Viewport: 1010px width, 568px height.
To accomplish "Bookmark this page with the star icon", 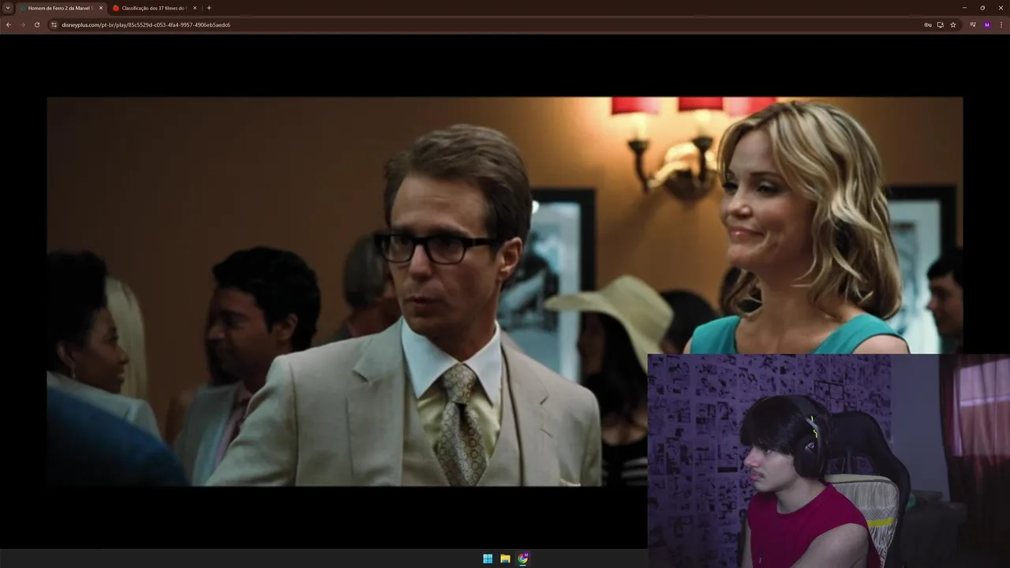I will click(953, 24).
